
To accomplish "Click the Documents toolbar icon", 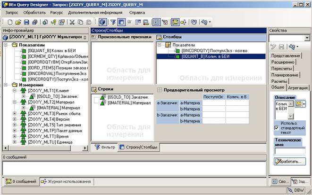I will pos(194,22).
